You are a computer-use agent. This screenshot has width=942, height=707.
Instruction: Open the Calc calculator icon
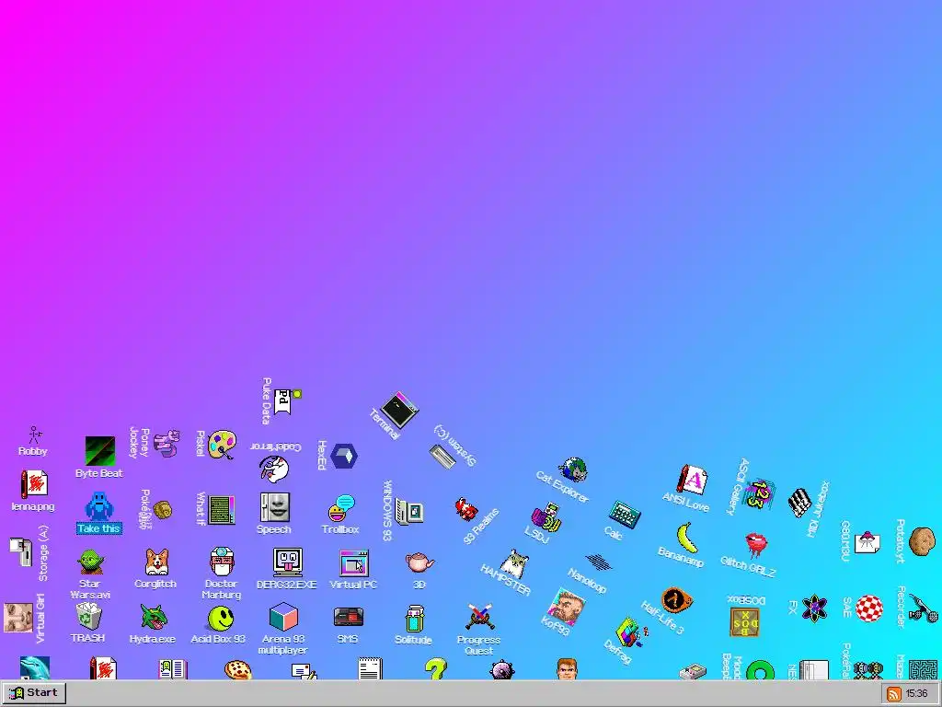pyautogui.click(x=625, y=516)
